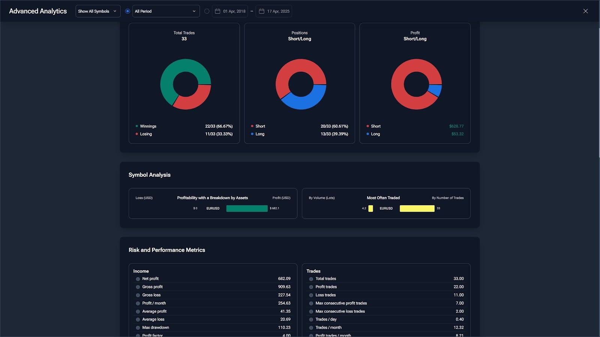Select the All Period radio button

tap(127, 11)
